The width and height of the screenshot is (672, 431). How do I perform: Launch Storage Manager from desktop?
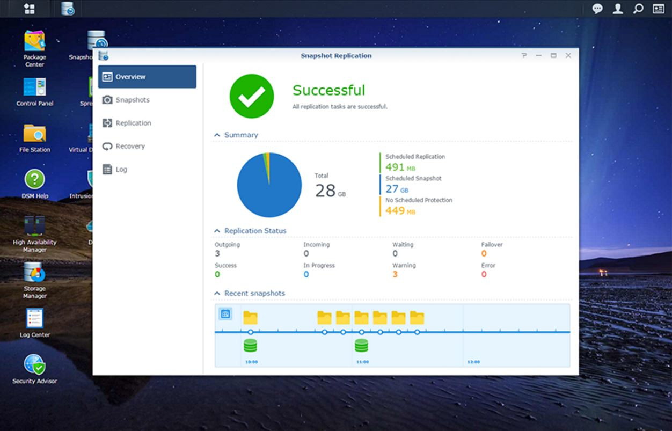[34, 272]
